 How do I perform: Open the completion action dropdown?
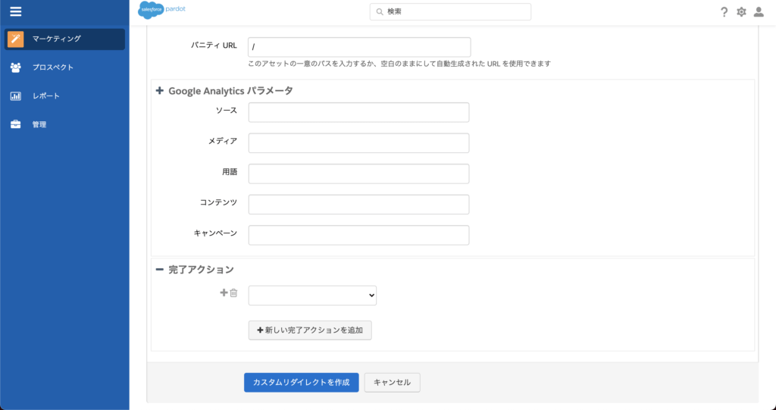tap(312, 295)
